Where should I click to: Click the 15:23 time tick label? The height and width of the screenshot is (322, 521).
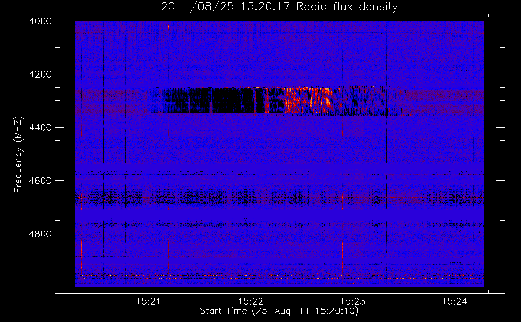point(353,301)
